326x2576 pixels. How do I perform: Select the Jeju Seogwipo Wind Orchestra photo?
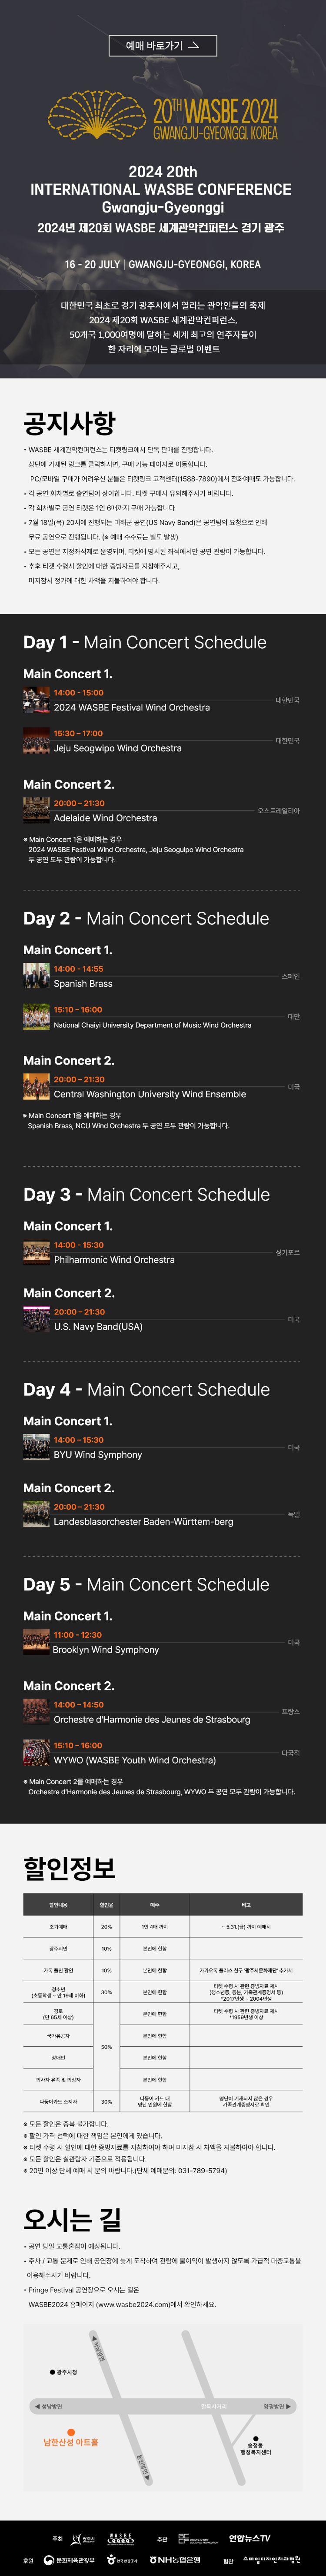click(x=36, y=741)
